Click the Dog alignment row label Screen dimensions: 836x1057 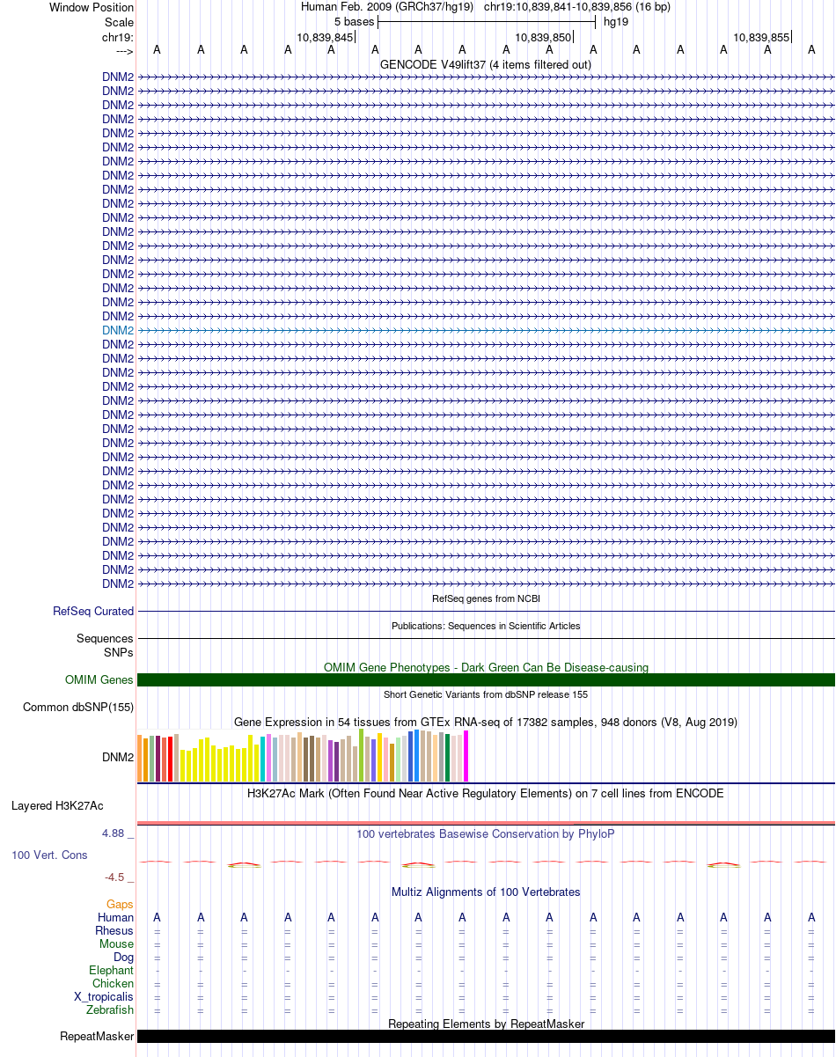pyautogui.click(x=124, y=957)
